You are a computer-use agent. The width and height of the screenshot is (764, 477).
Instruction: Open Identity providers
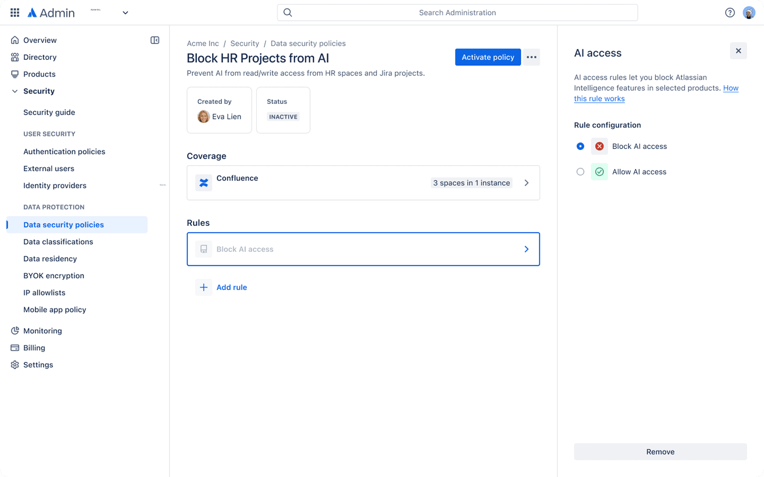click(55, 186)
